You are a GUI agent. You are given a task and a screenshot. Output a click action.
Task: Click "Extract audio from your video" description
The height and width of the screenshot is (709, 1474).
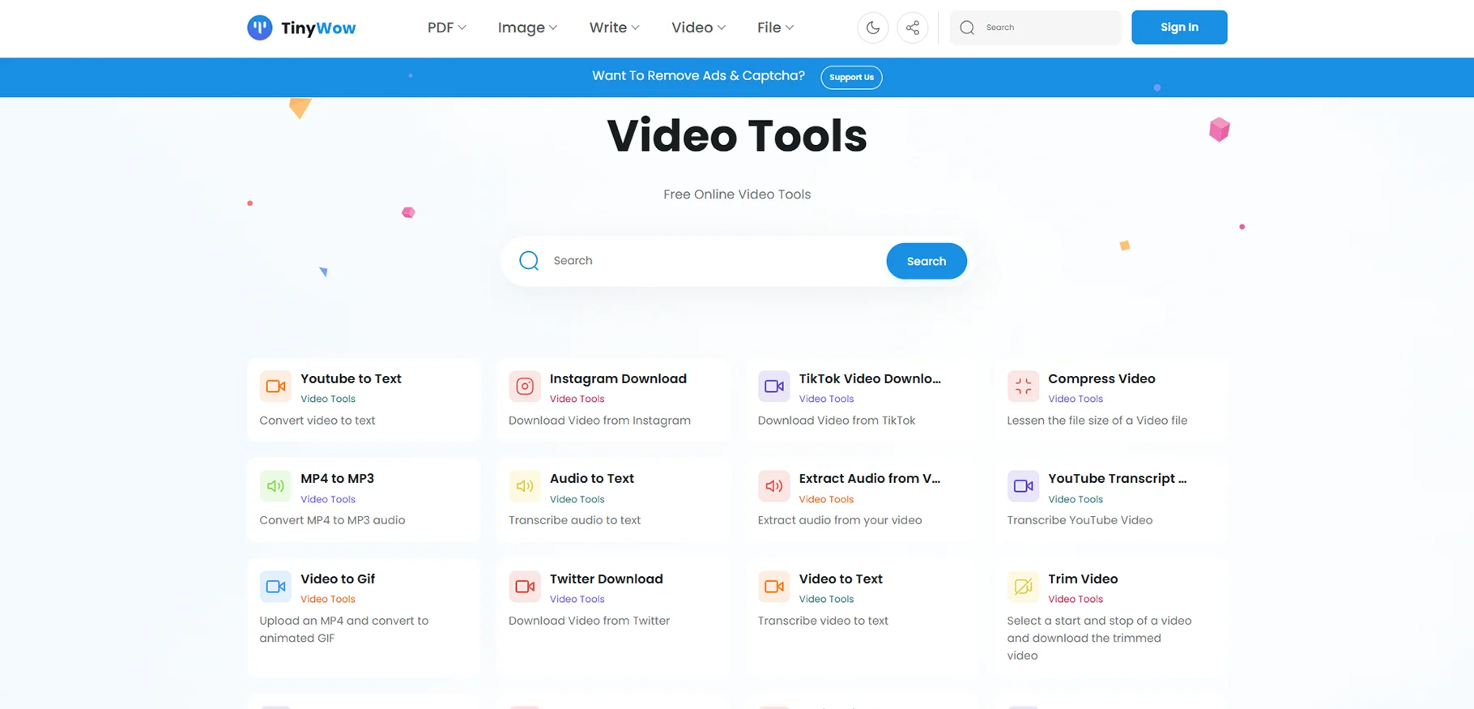click(x=840, y=520)
